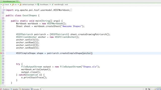
Task: Expand the folded imports on line 2
Action: tap(5, 10)
